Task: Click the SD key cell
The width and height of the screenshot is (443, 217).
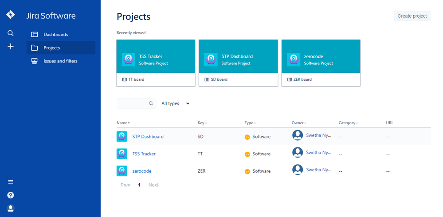Action: 200,137
